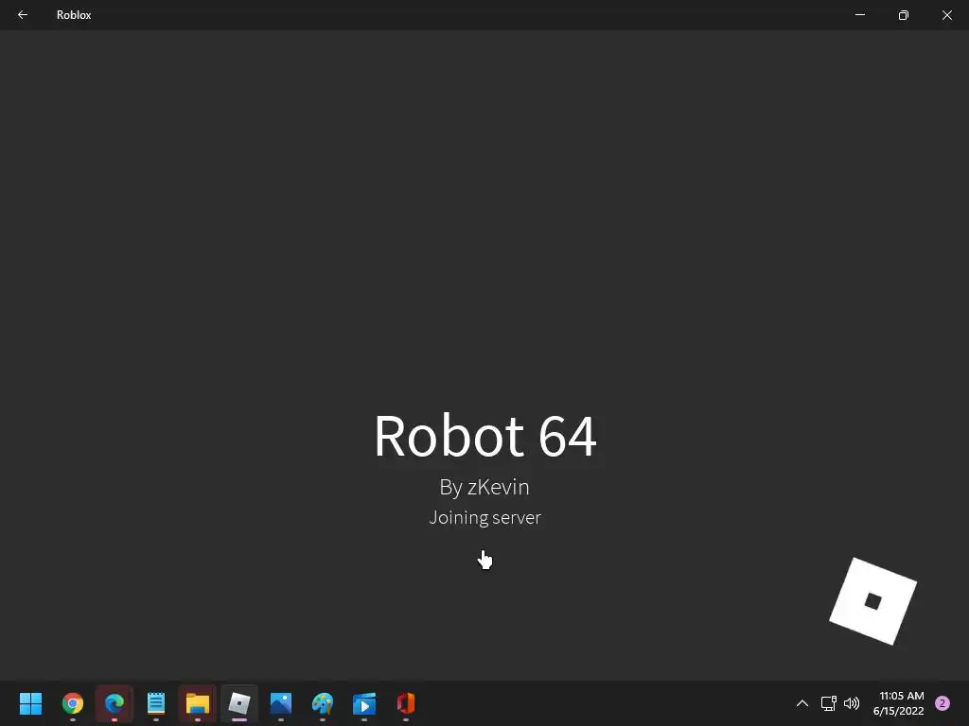
Task: Click the Roblox window title text
Action: click(74, 15)
